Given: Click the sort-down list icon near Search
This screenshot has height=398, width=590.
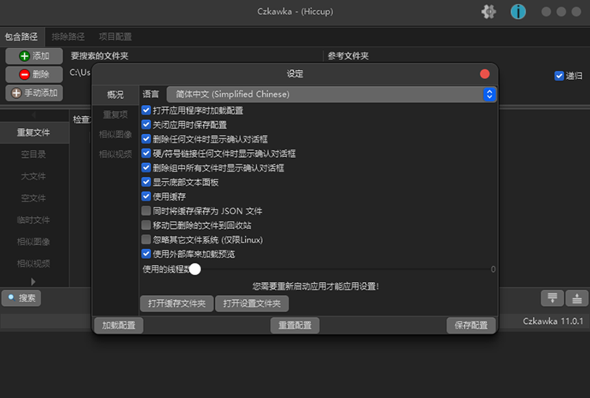Looking at the screenshot, I should coord(552,298).
